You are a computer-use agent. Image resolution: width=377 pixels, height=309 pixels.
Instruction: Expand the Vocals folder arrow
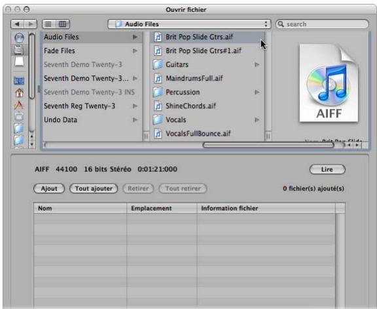point(257,120)
